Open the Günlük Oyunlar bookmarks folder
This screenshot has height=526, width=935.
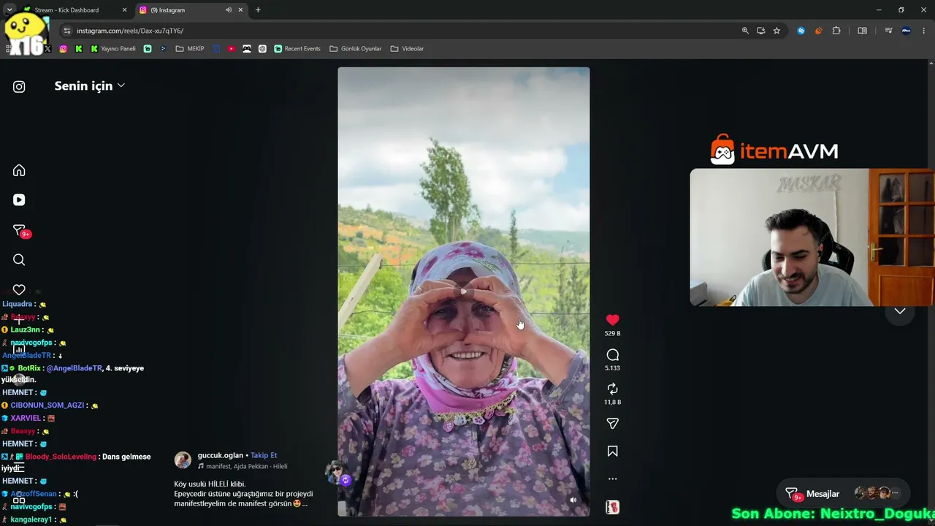[356, 49]
